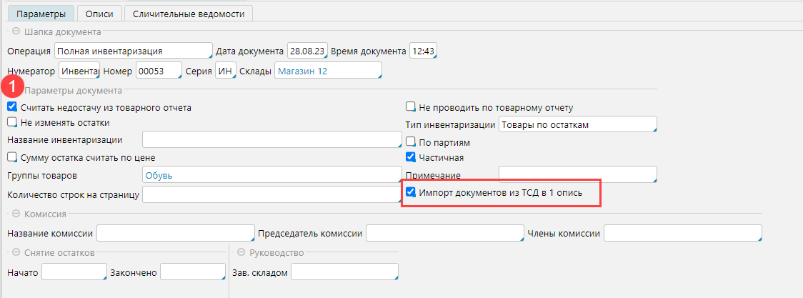Enable the Не изменять остатки checkbox
The height and width of the screenshot is (298, 803).
[x=12, y=122]
